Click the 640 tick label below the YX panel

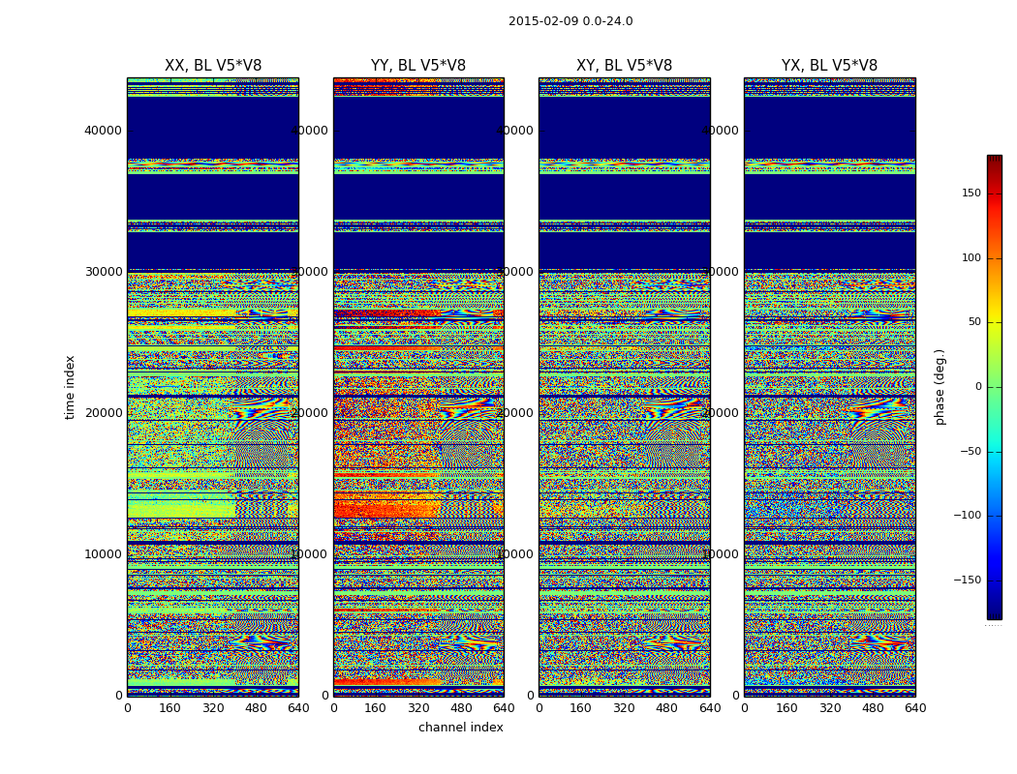[x=915, y=708]
